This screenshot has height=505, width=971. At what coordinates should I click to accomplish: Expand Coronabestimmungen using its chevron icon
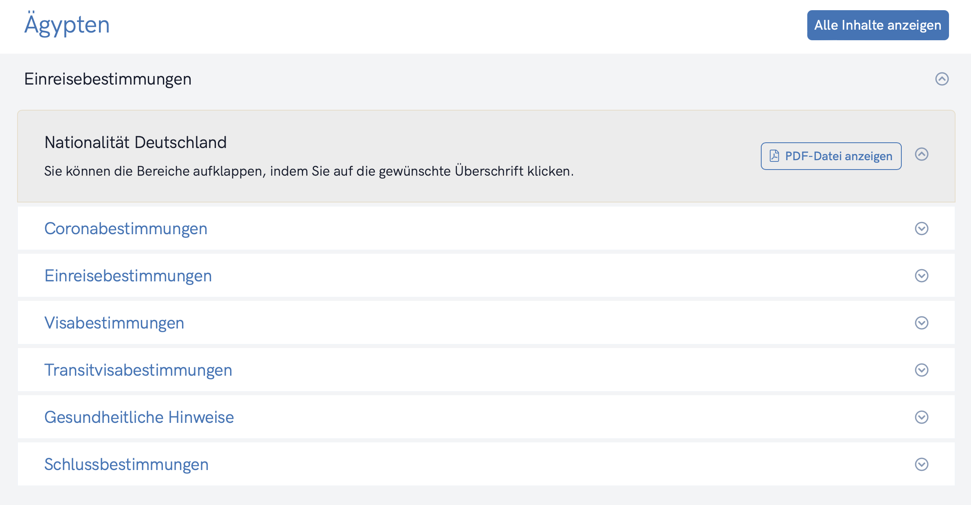(x=922, y=229)
